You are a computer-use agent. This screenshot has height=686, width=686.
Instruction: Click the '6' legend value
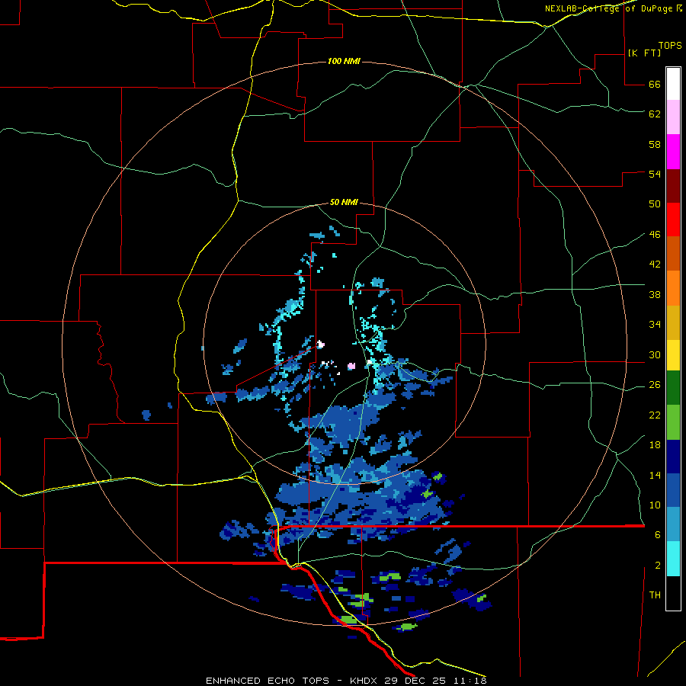coord(658,534)
